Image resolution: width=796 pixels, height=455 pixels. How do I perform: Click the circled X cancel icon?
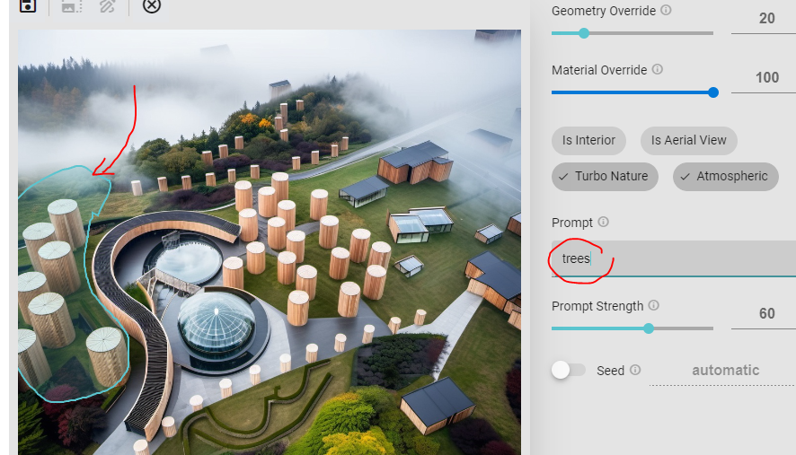click(x=151, y=5)
